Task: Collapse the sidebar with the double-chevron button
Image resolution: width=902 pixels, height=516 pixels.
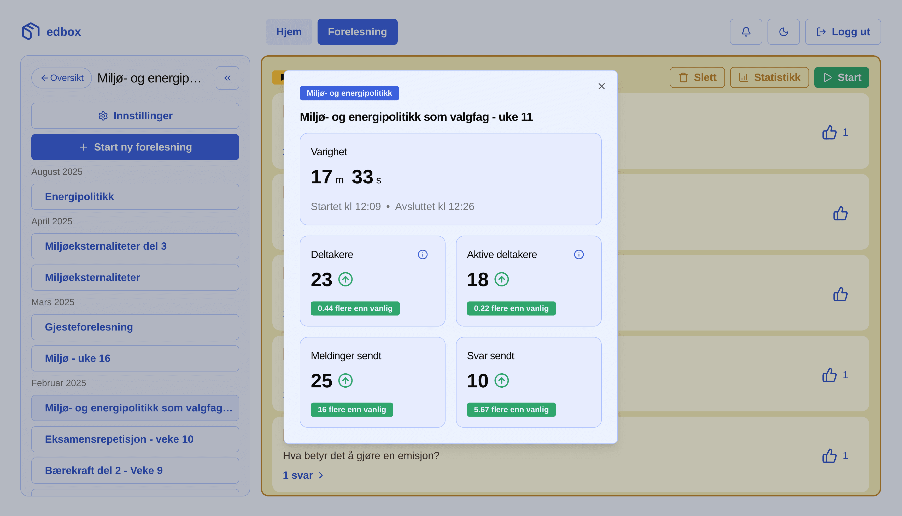Action: 227,78
